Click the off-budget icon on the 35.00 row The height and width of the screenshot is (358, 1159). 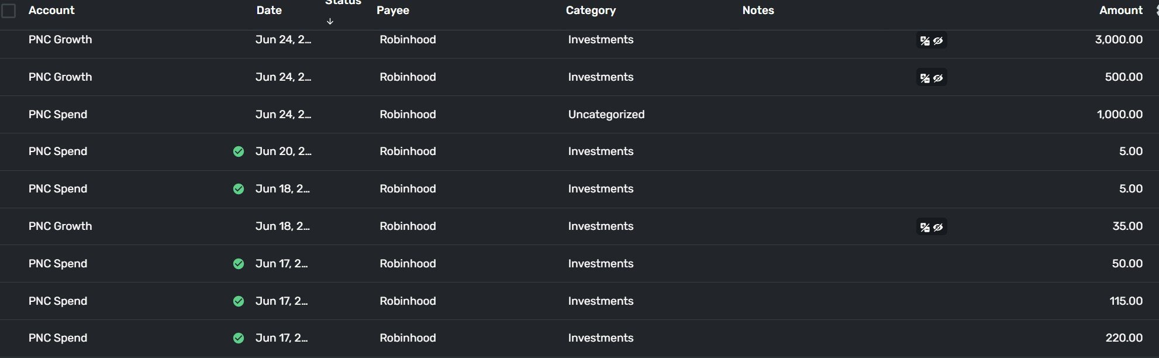(x=925, y=227)
